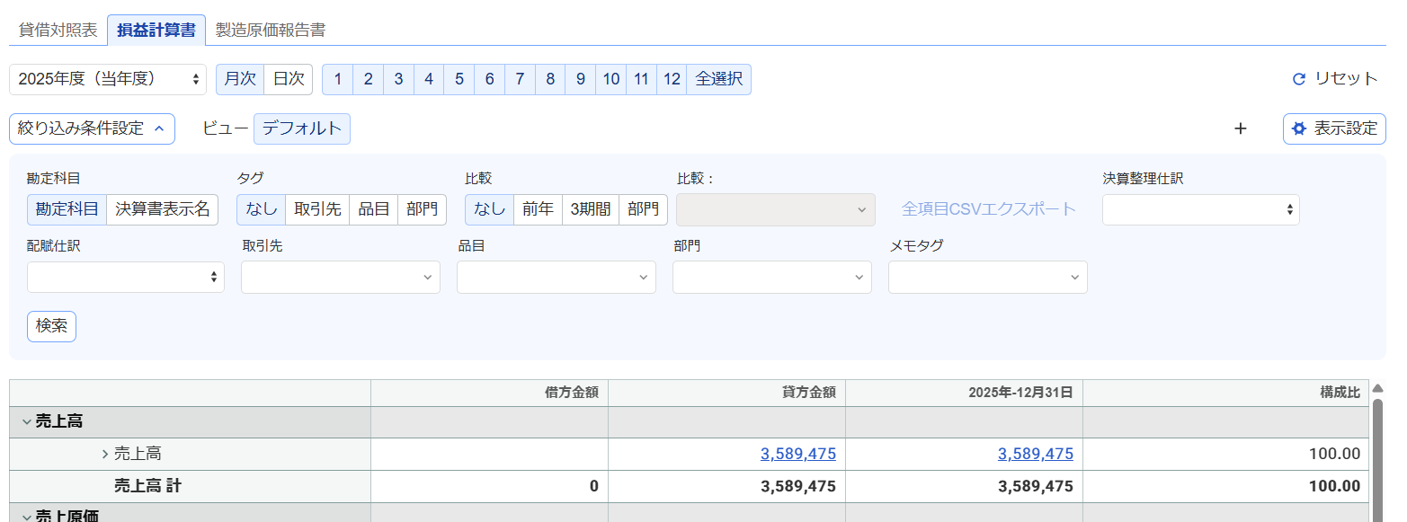Image resolution: width=1407 pixels, height=522 pixels.
Task: Collapse the 売上原価 section
Action: (x=27, y=516)
